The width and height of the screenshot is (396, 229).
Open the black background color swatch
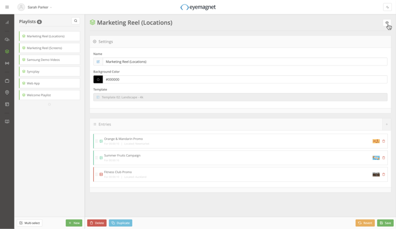pos(98,79)
